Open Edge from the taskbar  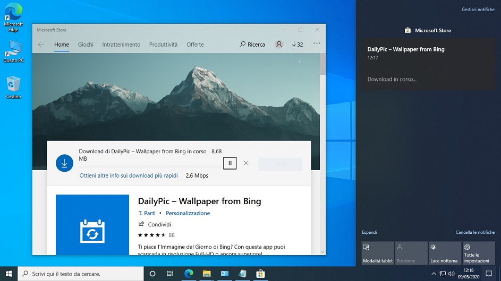[x=189, y=274]
